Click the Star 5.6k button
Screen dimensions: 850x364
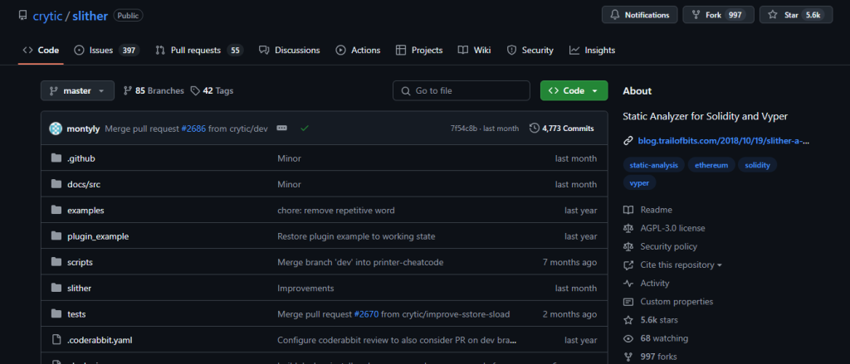(x=796, y=15)
